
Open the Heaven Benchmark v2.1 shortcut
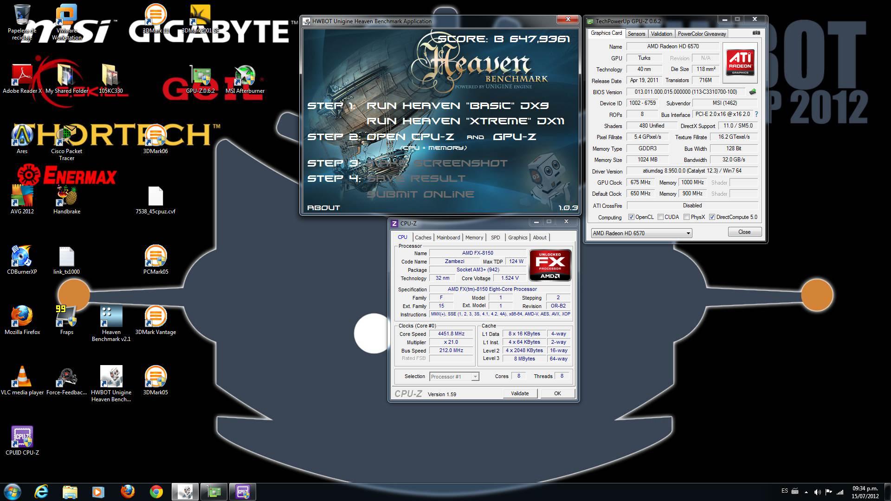(111, 324)
